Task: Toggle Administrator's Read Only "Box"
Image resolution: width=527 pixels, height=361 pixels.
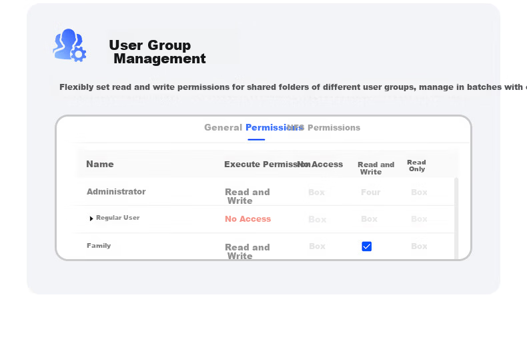Action: coord(419,192)
